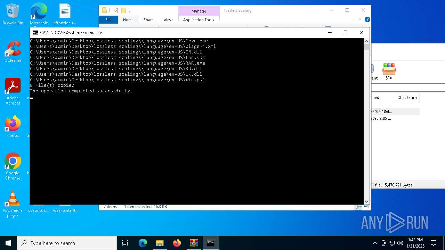This screenshot has width=445, height=250.
Task: Click '8 File(s) copied' line in cmd
Action: click(52, 85)
